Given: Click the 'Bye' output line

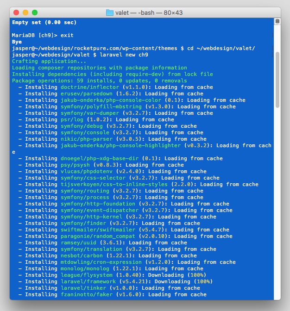Looking at the screenshot, I should click(x=17, y=42).
